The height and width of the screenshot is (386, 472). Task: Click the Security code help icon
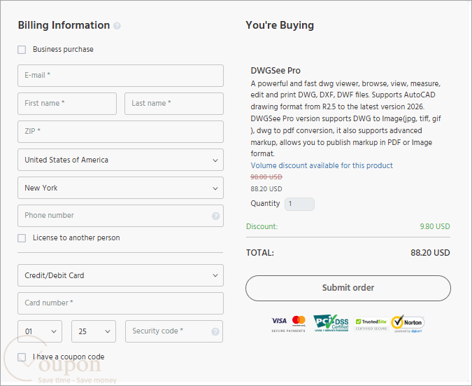[x=215, y=331]
